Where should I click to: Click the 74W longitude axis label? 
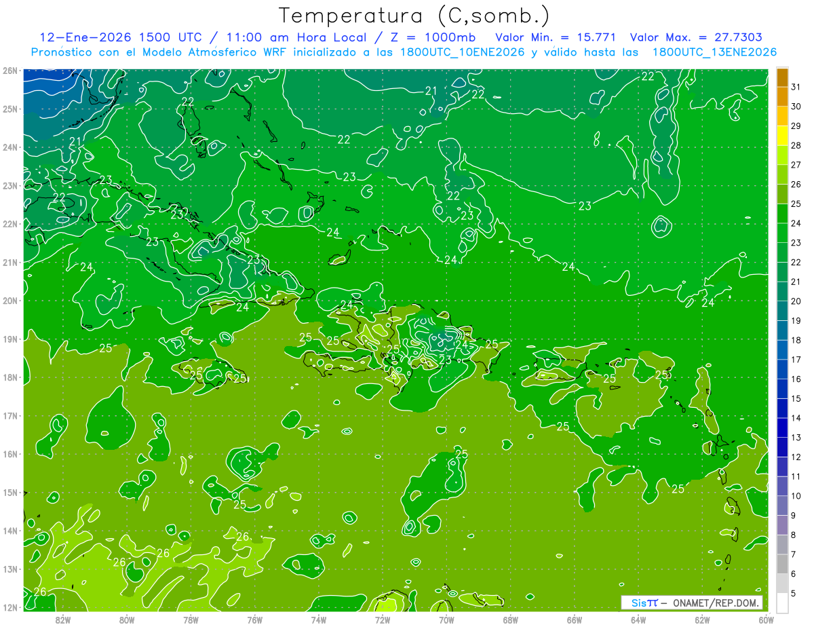tap(319, 620)
